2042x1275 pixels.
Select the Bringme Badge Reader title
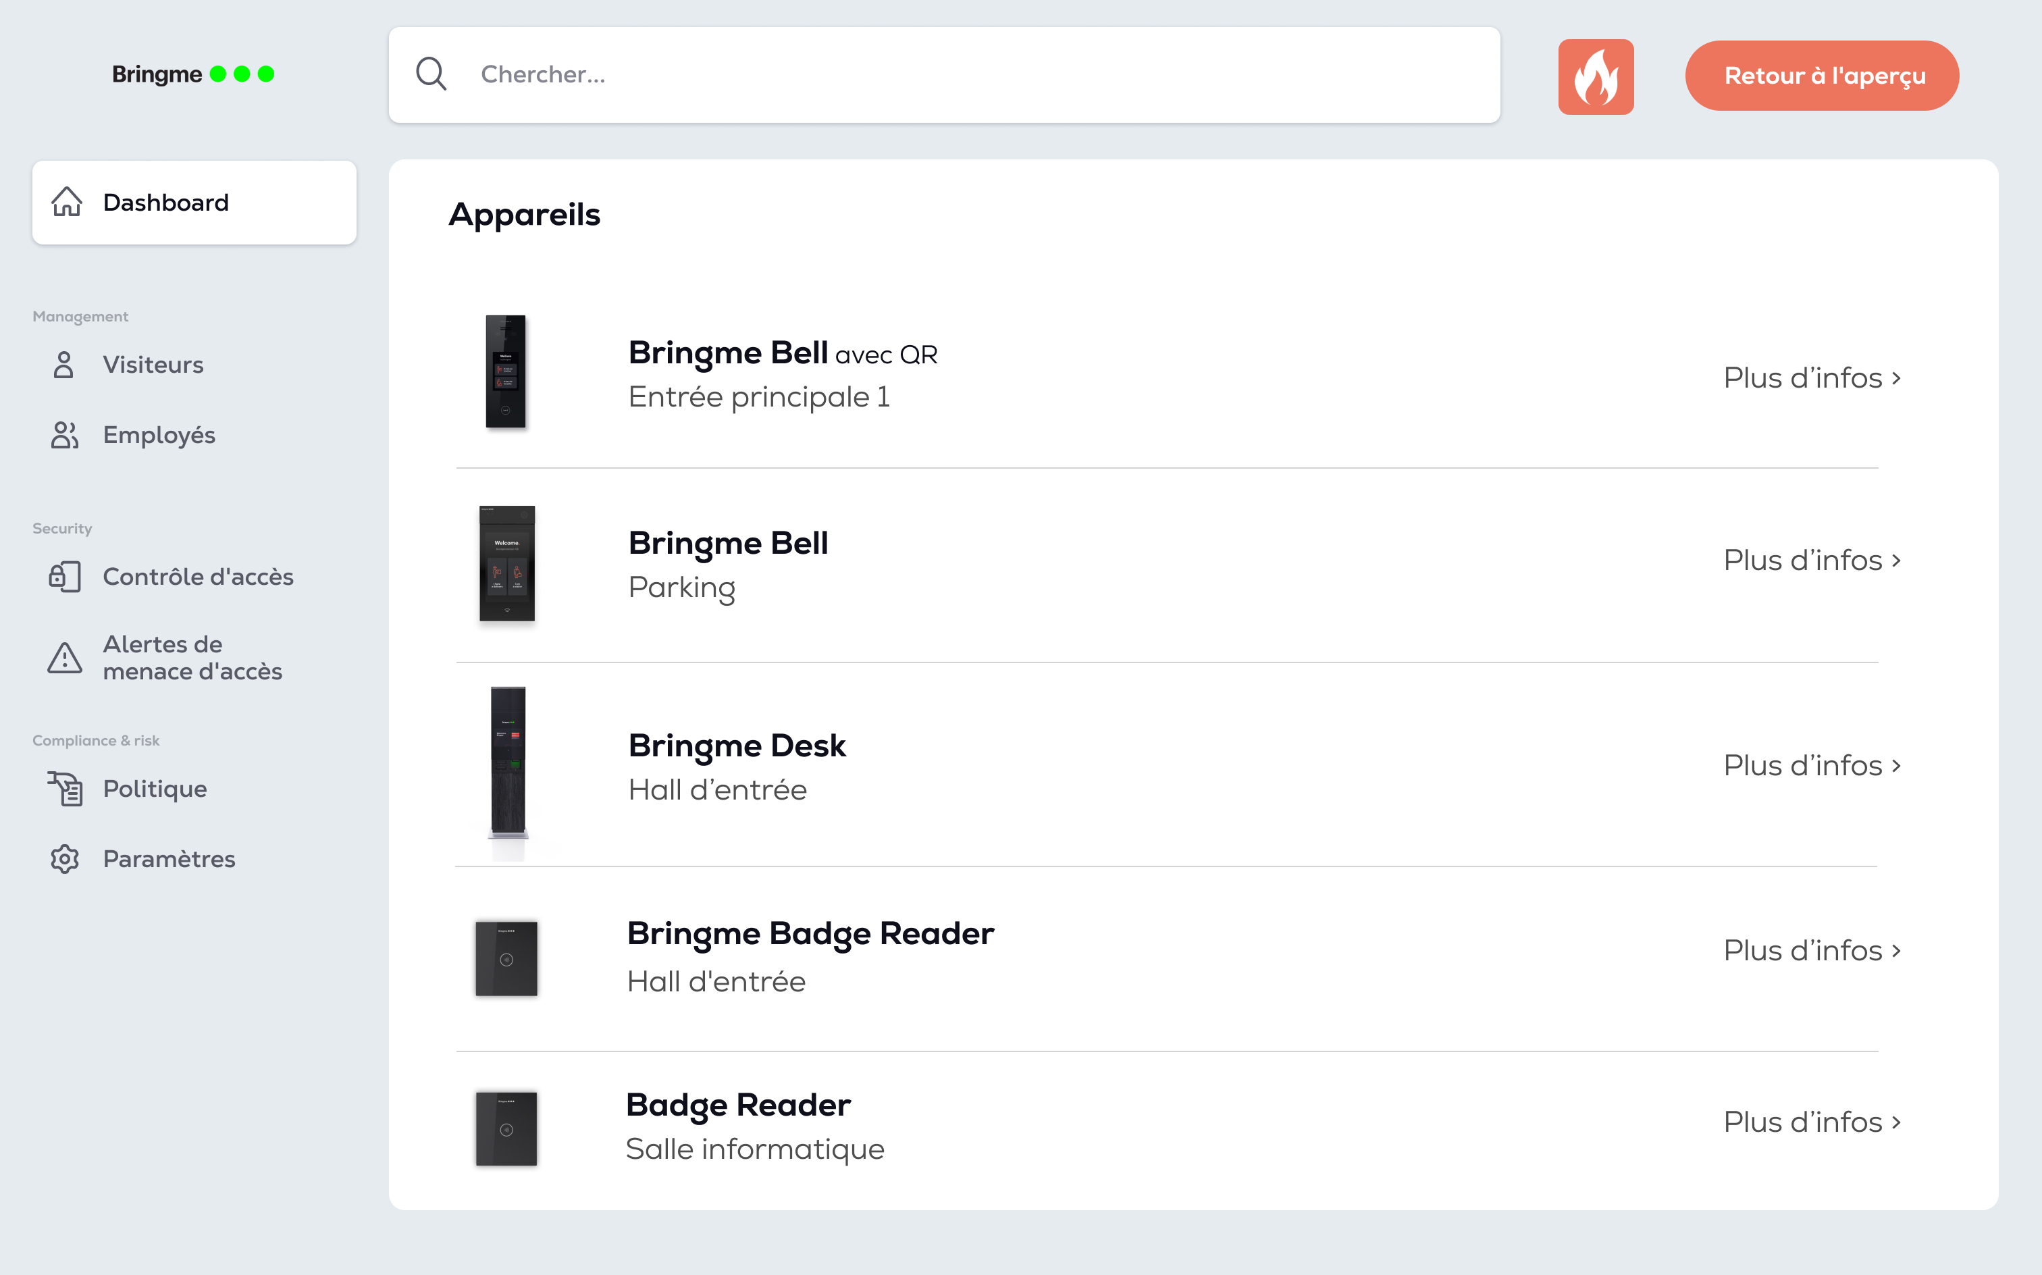click(x=810, y=935)
